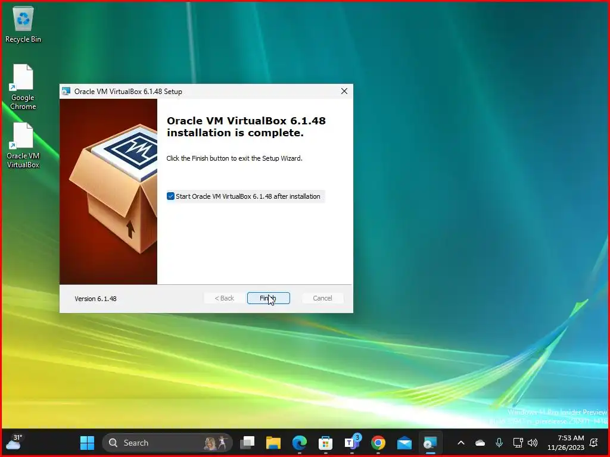Uncheck Start Oracle VM VirtualBox after installation
This screenshot has height=457, width=610.
[x=170, y=196]
